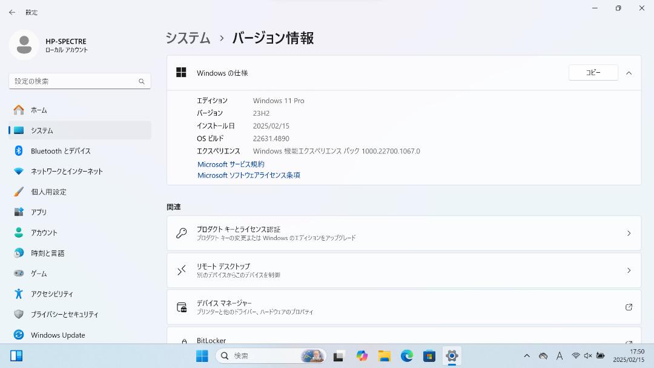Image resolution: width=654 pixels, height=368 pixels.
Task: Click external-link icon on デバイス マネージャー row
Action: tap(629, 307)
